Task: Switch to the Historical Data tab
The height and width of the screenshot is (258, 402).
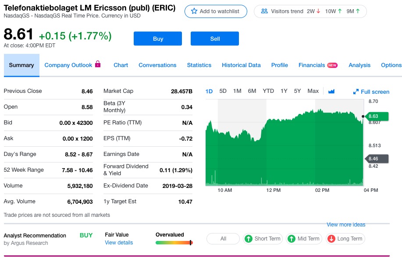Action: point(241,65)
